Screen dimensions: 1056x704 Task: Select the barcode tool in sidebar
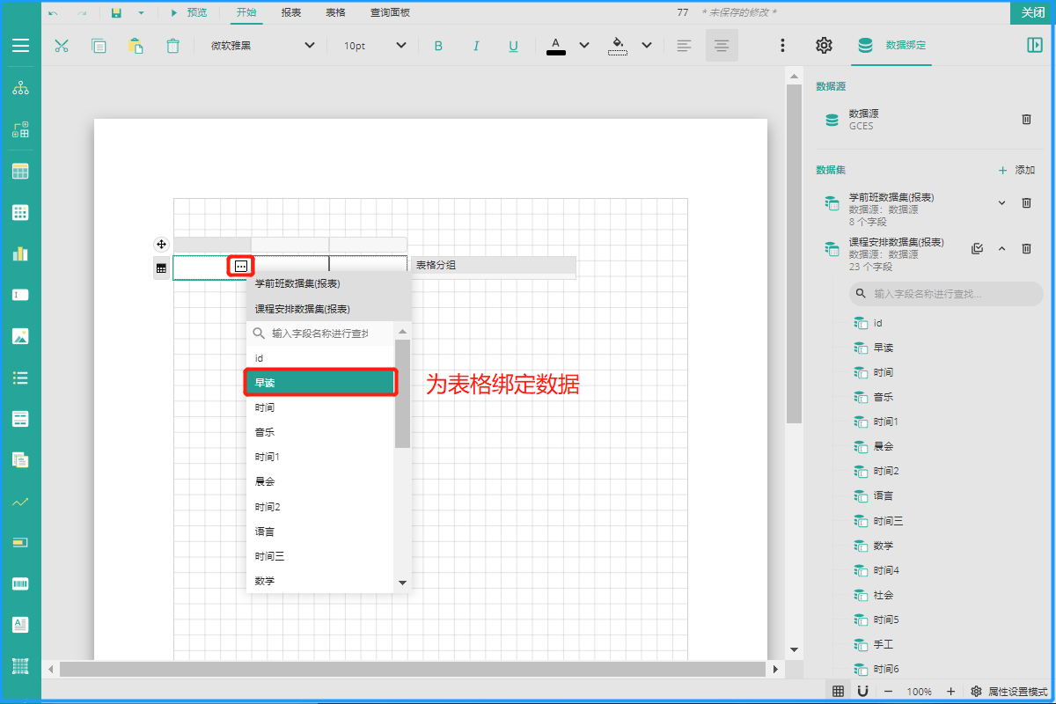point(20,583)
